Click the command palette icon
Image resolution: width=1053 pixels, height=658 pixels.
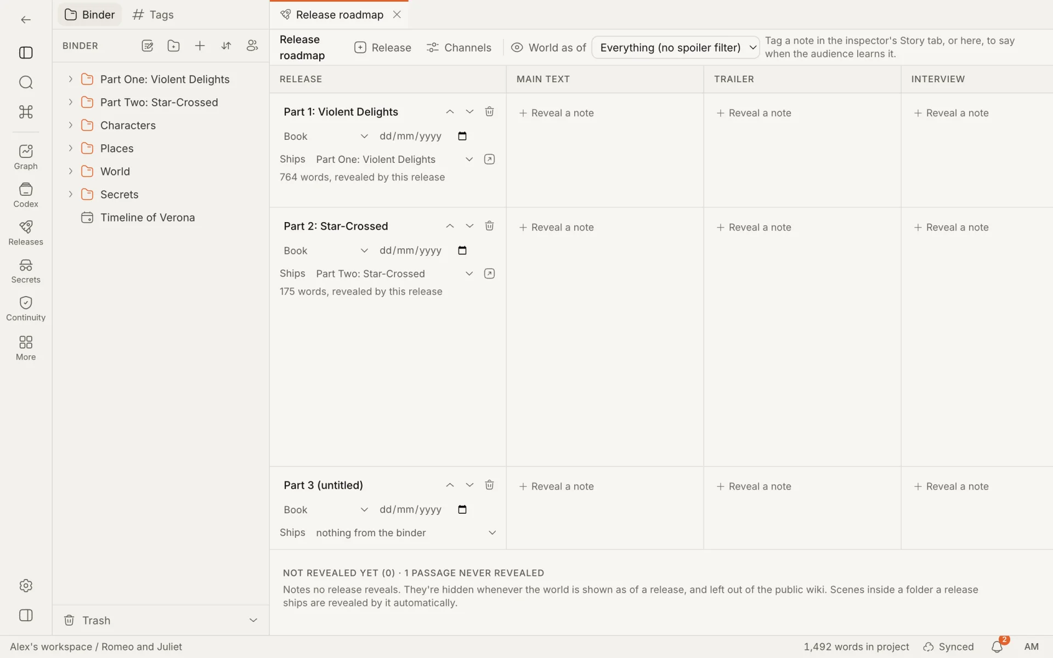pos(26,112)
